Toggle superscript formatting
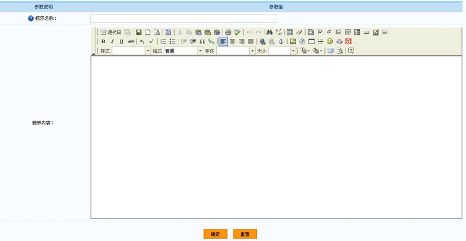The image size is (466, 241). 151,41
